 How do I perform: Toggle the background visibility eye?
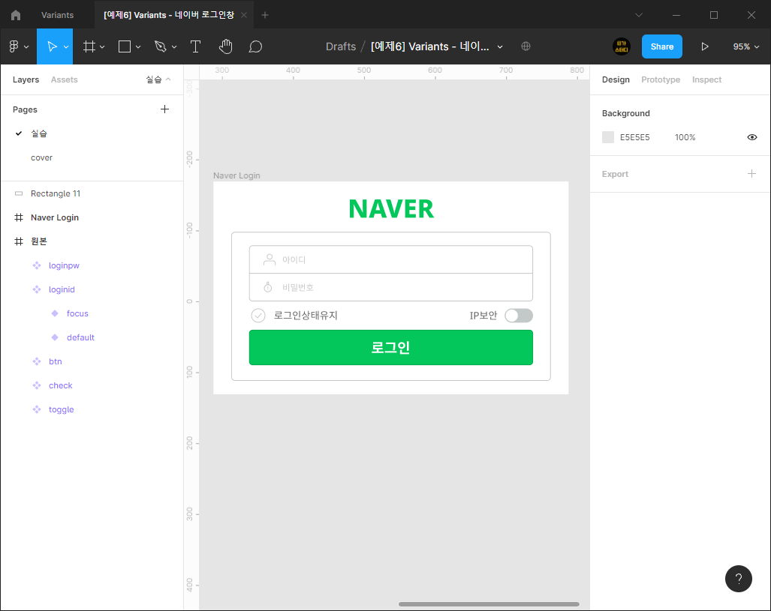pos(751,137)
